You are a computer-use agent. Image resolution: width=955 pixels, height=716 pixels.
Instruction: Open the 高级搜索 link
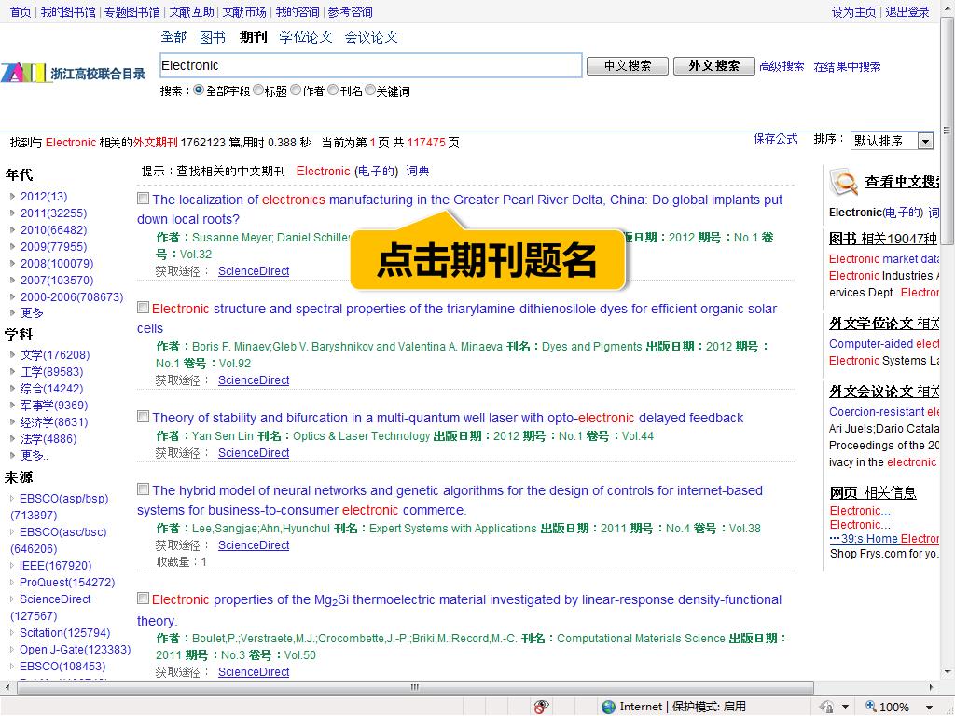point(782,66)
